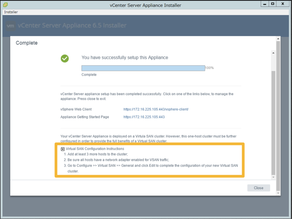This screenshot has height=219, width=292.
Task: Click the green success checkmark icon
Action: point(65,58)
